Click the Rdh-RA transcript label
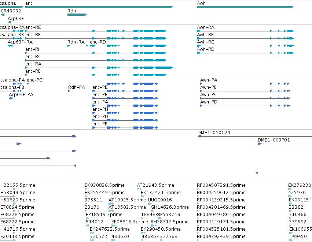Image resolution: width=312 pixels, height=242 pixels. click(x=76, y=42)
